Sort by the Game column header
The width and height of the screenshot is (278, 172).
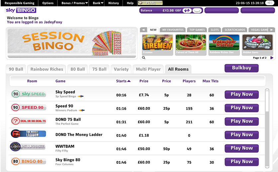[60, 81]
